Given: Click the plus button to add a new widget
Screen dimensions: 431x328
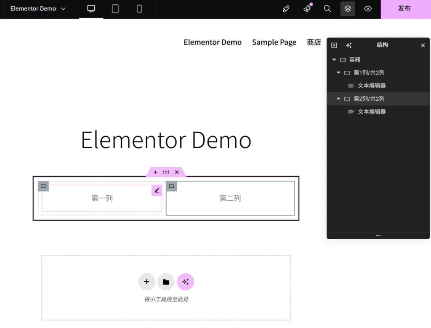Looking at the screenshot, I should 146,282.
